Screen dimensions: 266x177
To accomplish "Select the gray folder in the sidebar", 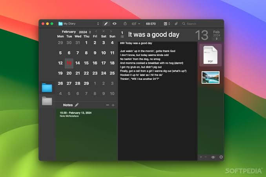I will (x=47, y=101).
